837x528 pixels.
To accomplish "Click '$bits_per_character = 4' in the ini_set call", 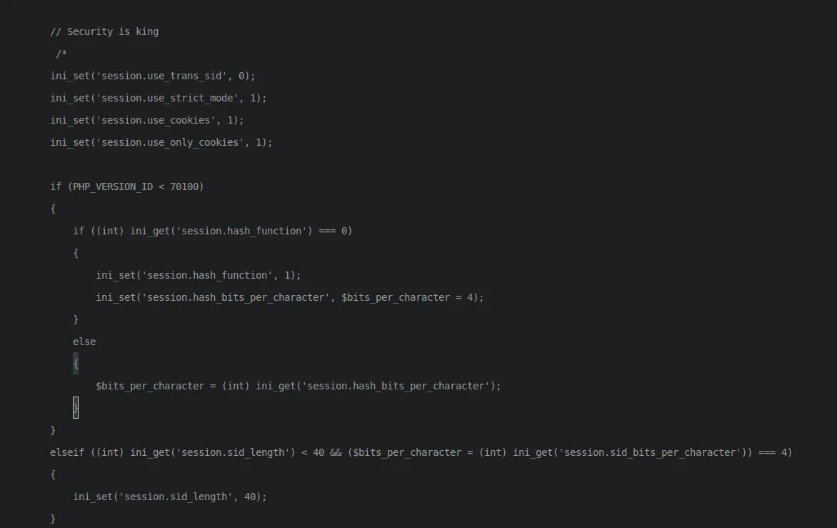I will click(x=409, y=297).
